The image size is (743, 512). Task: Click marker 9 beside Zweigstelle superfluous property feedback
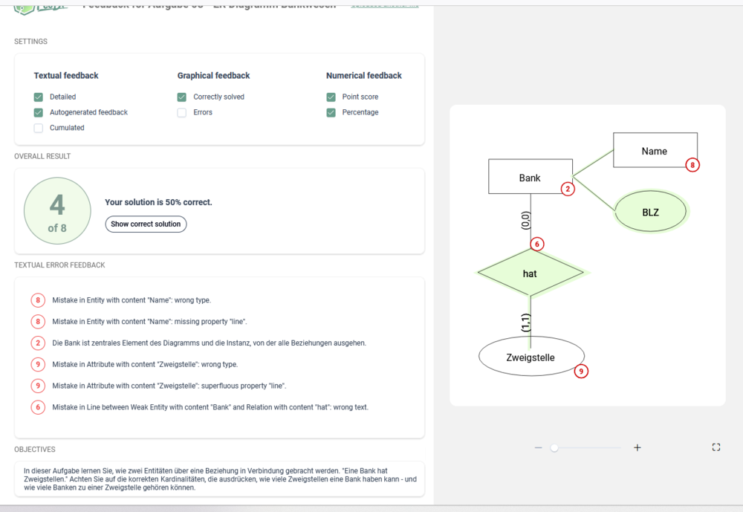coord(38,386)
